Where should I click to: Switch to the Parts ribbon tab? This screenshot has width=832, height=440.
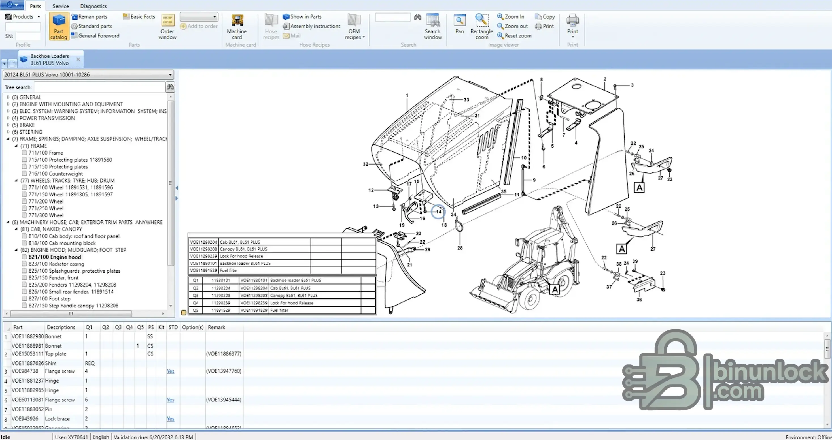[x=35, y=6]
